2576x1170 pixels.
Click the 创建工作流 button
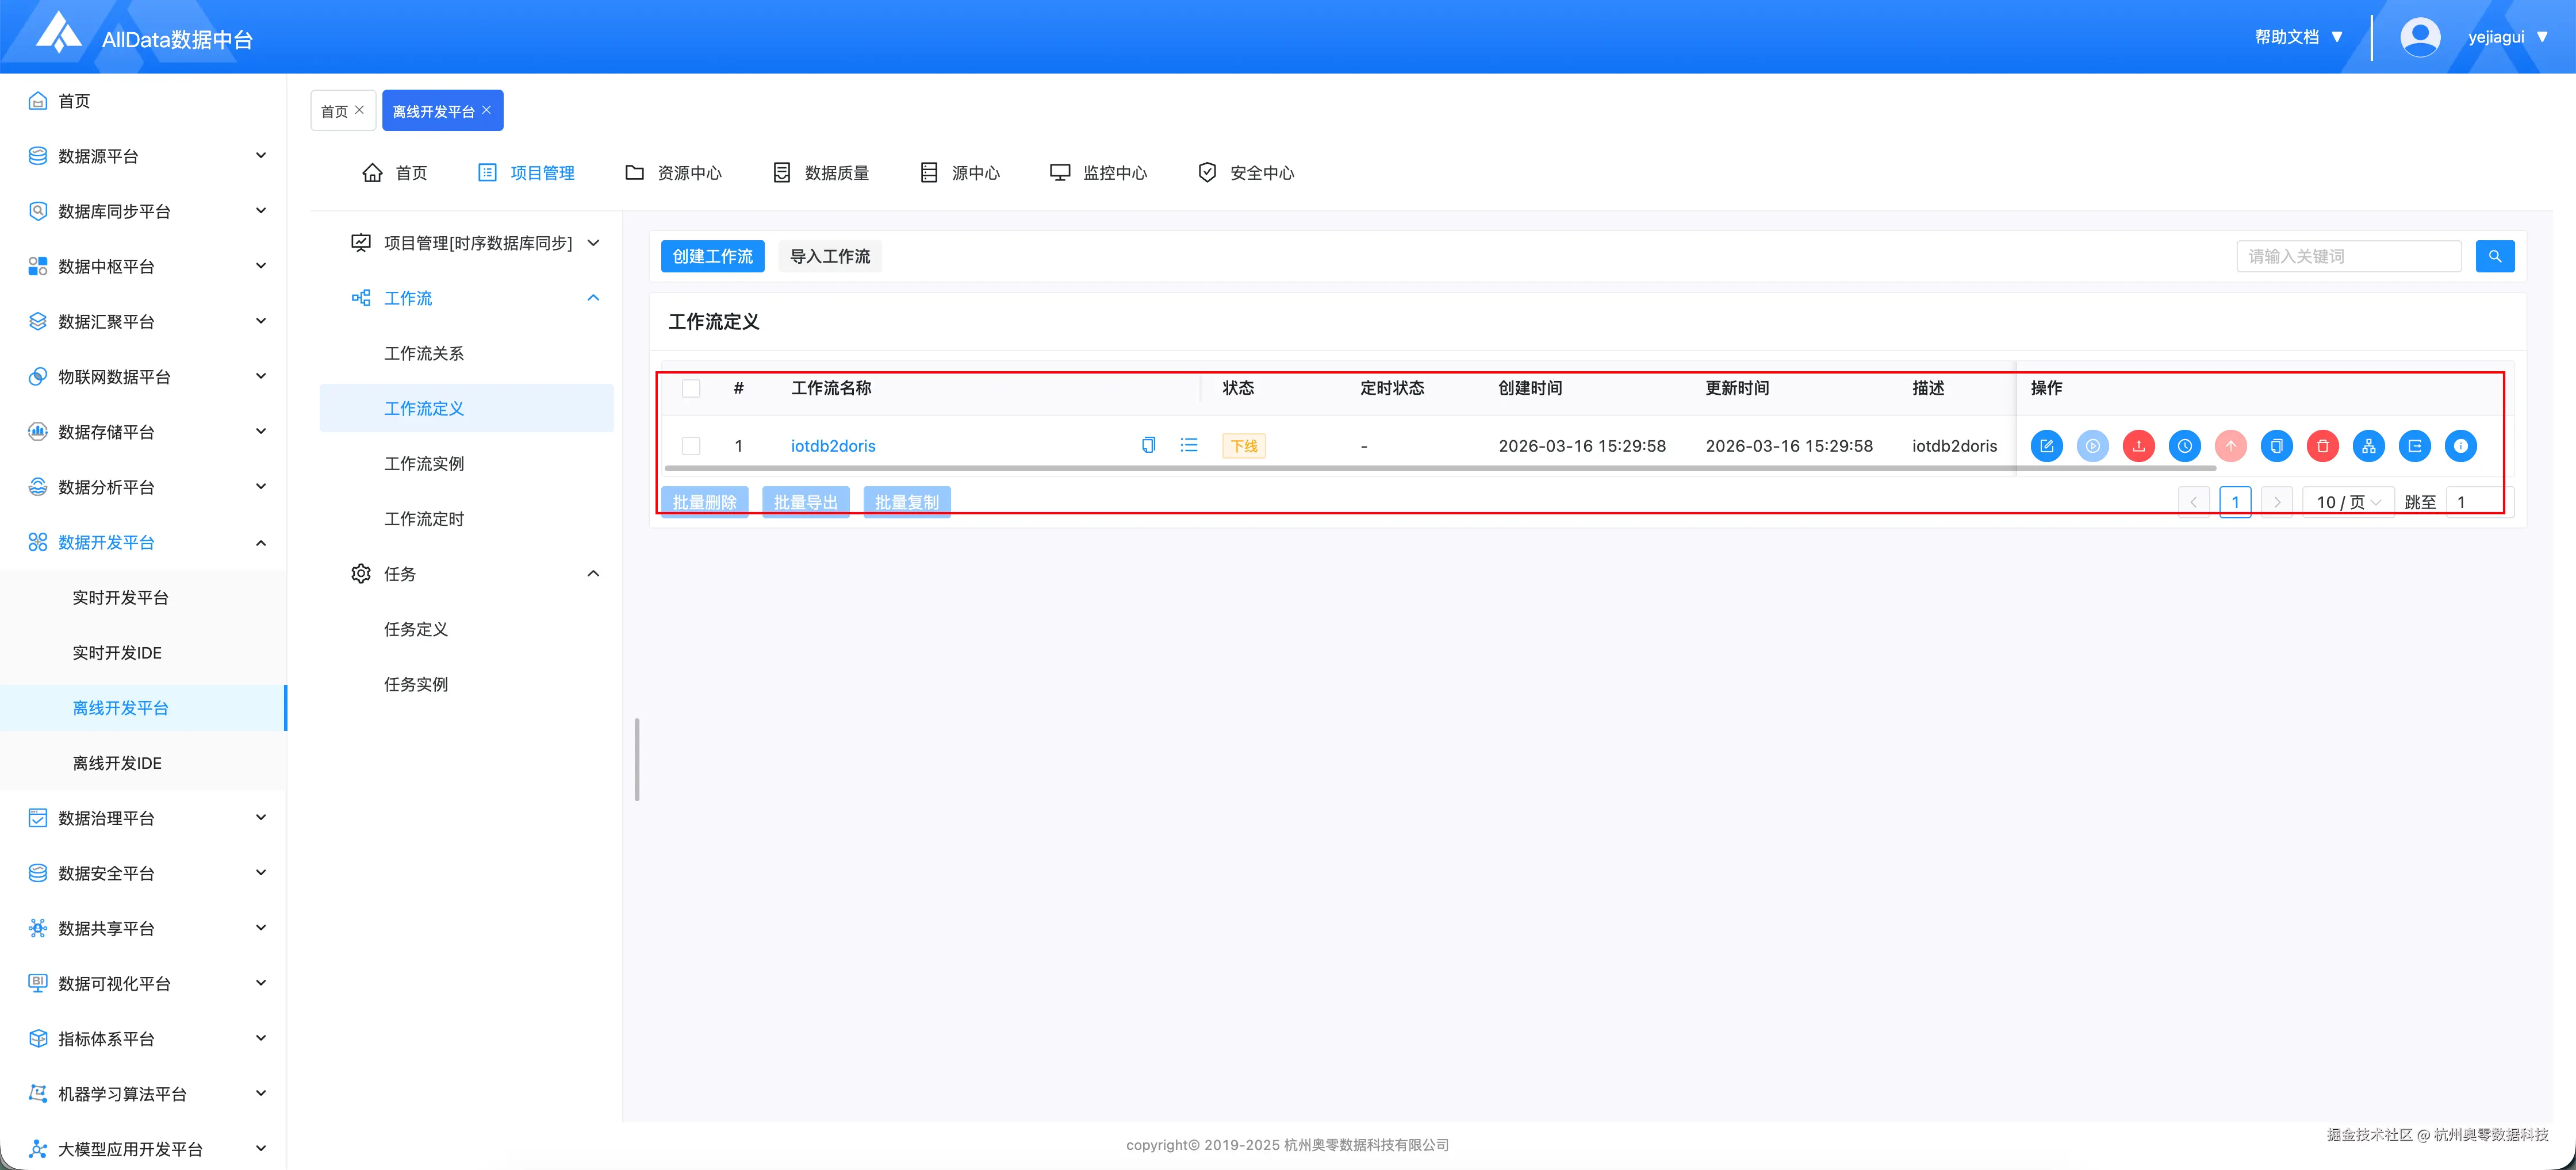[712, 257]
